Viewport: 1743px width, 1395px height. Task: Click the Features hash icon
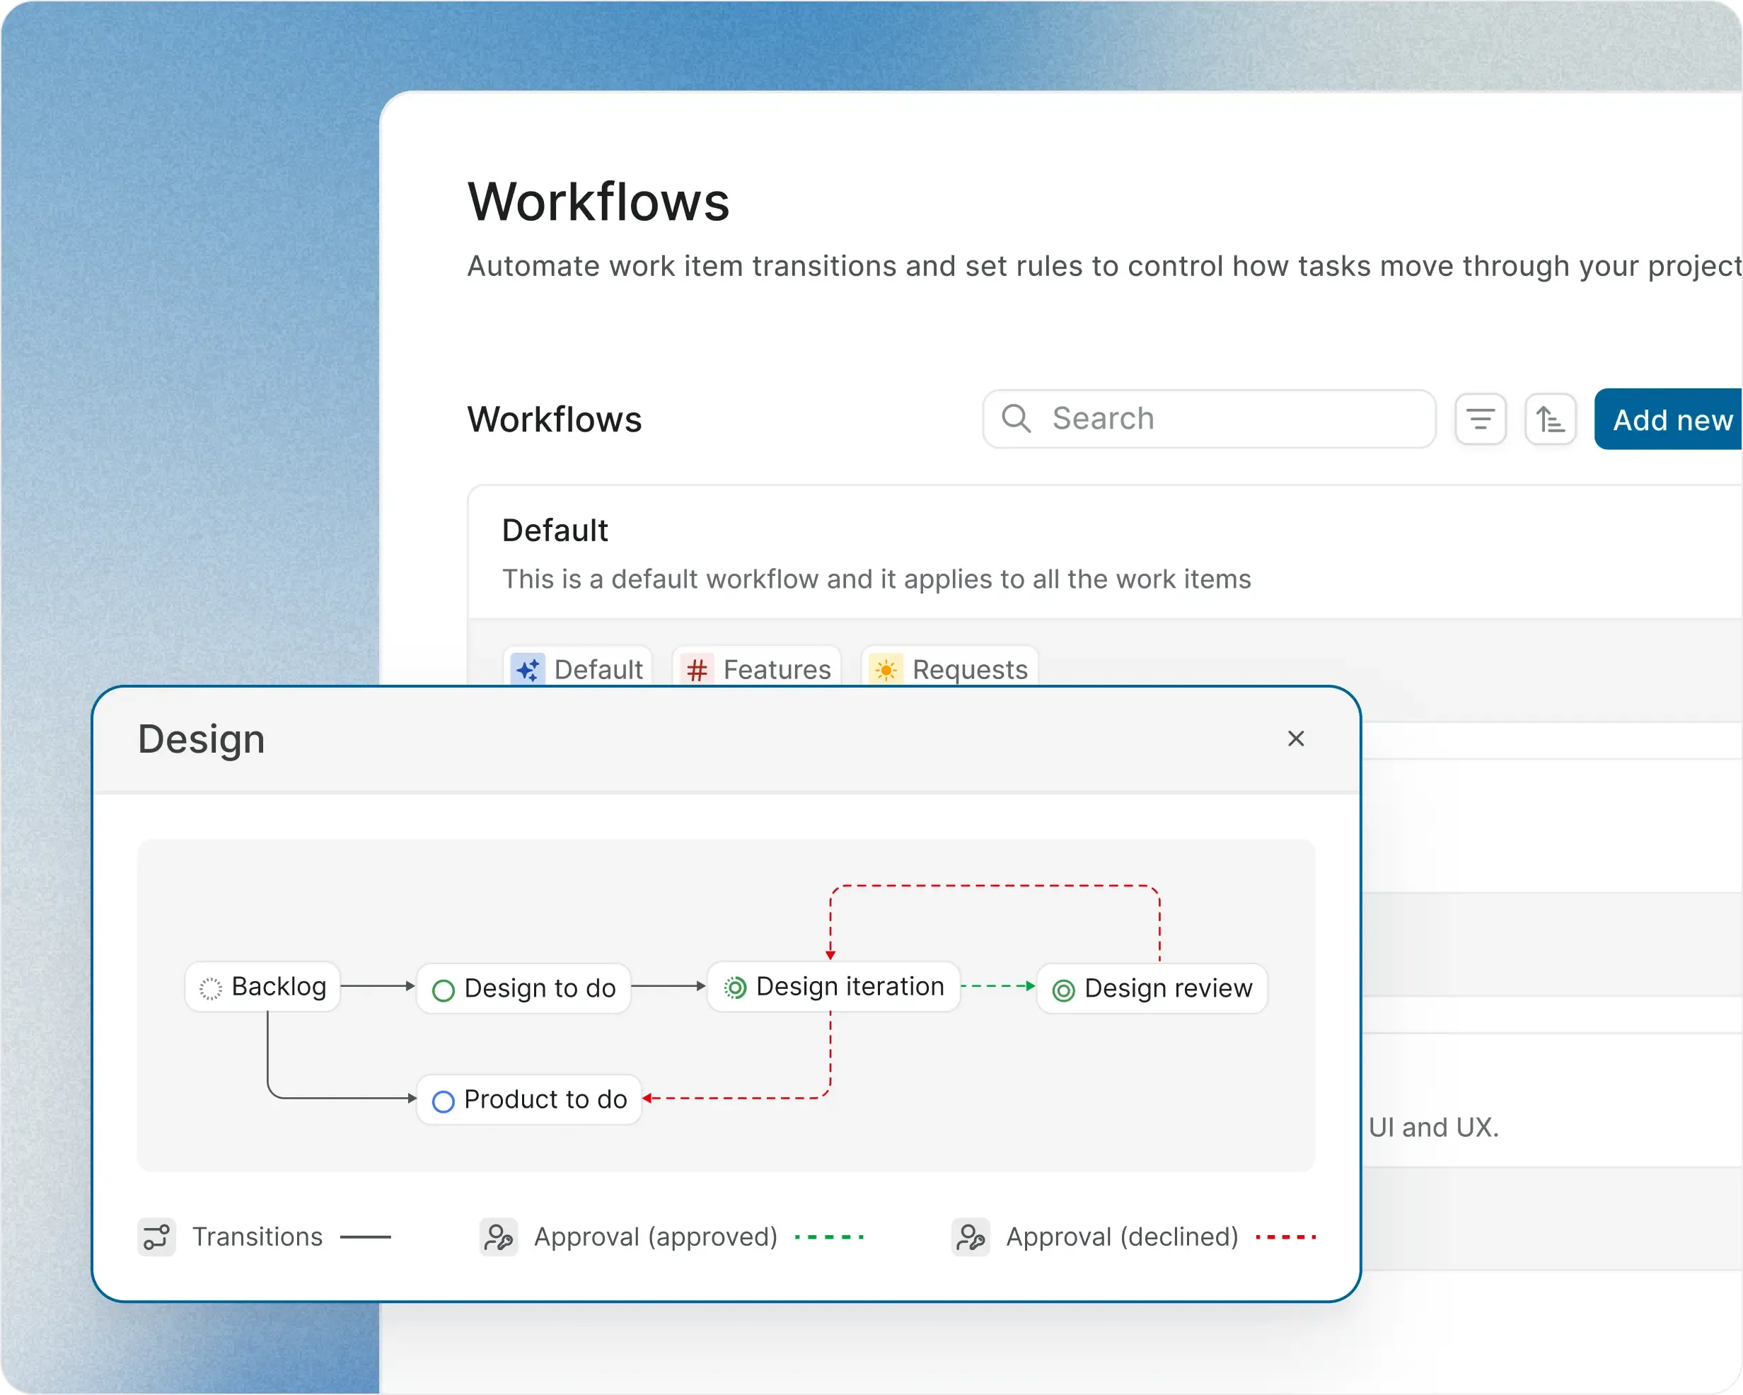[x=696, y=668]
